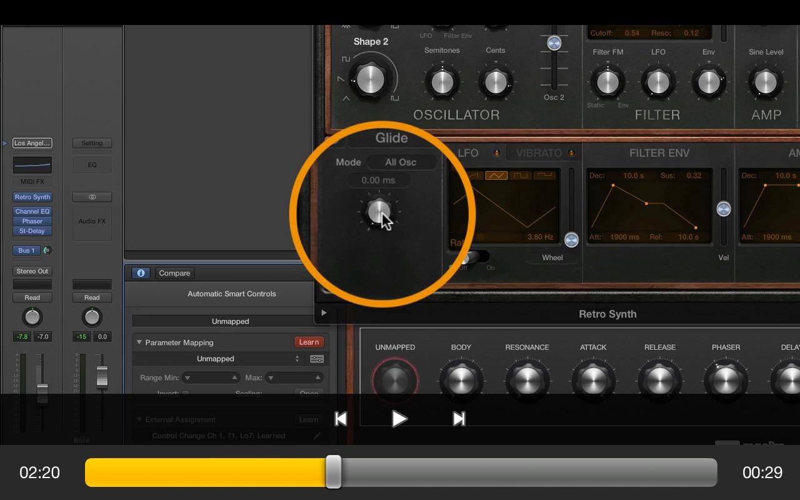Open the Range Max dropdown
Image resolution: width=800 pixels, height=500 pixels.
[x=294, y=377]
